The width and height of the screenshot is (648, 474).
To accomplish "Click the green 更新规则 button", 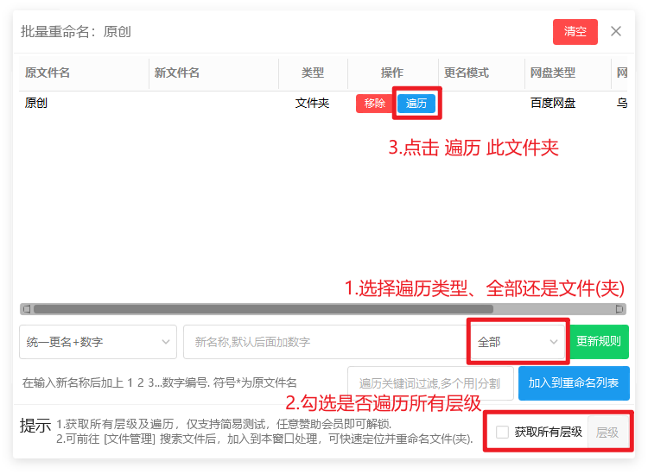I will tap(599, 342).
